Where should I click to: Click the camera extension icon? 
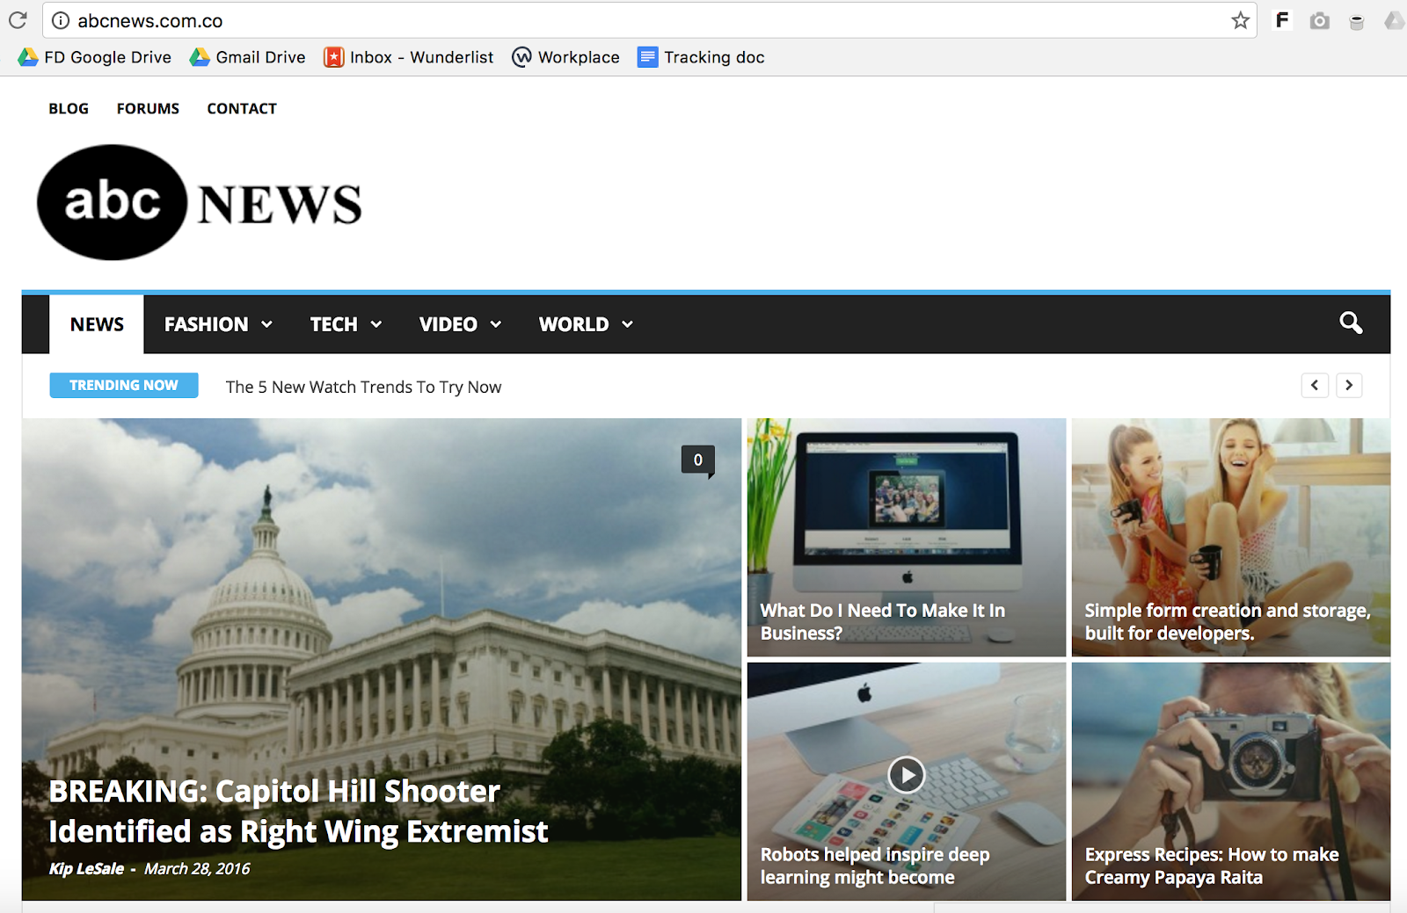[x=1319, y=20]
